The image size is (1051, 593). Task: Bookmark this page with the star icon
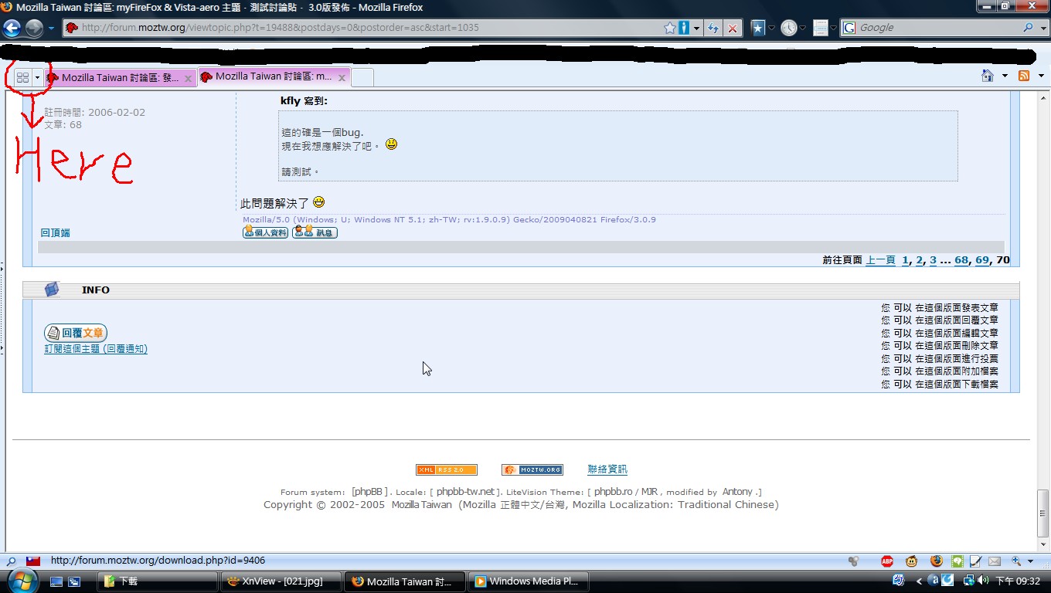coord(670,28)
